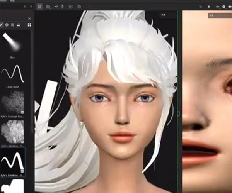Click the highlighted square icon in top toolbar
The width and height of the screenshot is (232, 193).
click(x=40, y=7)
